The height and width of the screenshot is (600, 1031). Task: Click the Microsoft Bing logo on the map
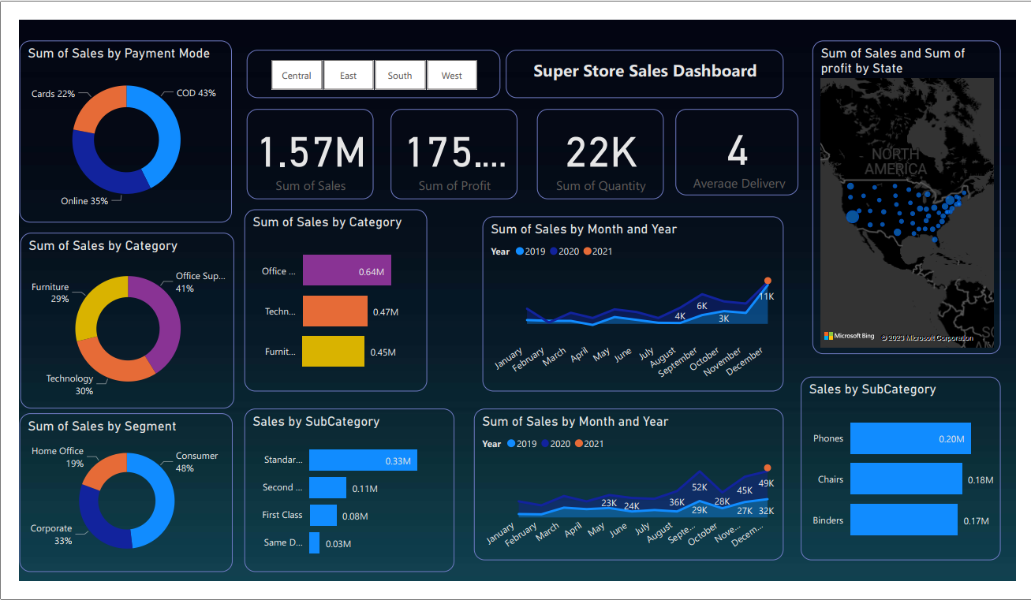(x=849, y=337)
